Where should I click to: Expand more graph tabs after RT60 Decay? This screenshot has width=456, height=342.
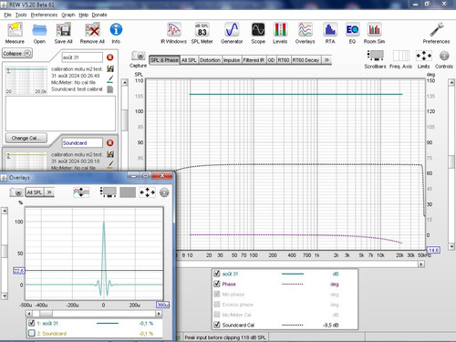(326, 60)
